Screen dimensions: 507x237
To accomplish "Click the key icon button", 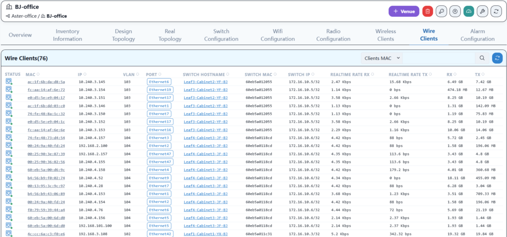I will click(x=441, y=11).
